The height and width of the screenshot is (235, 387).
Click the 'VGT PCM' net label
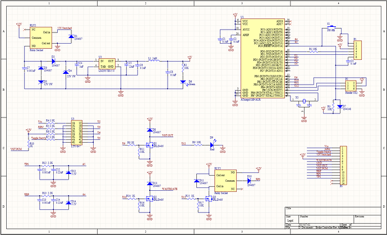16,149
